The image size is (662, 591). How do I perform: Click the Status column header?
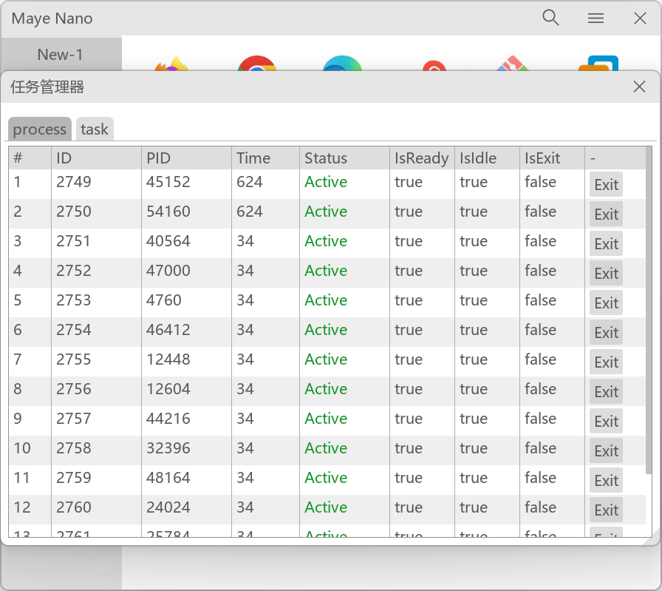[344, 158]
